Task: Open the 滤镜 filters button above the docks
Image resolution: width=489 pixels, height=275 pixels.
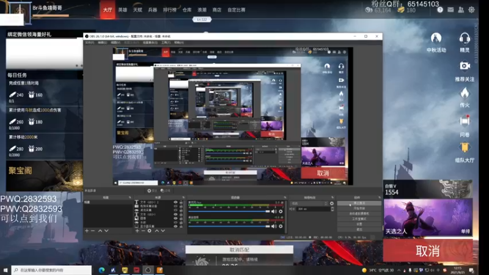Action: [x=165, y=191]
